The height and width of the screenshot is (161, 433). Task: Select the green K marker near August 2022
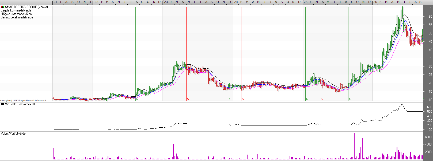(x=137, y=99)
